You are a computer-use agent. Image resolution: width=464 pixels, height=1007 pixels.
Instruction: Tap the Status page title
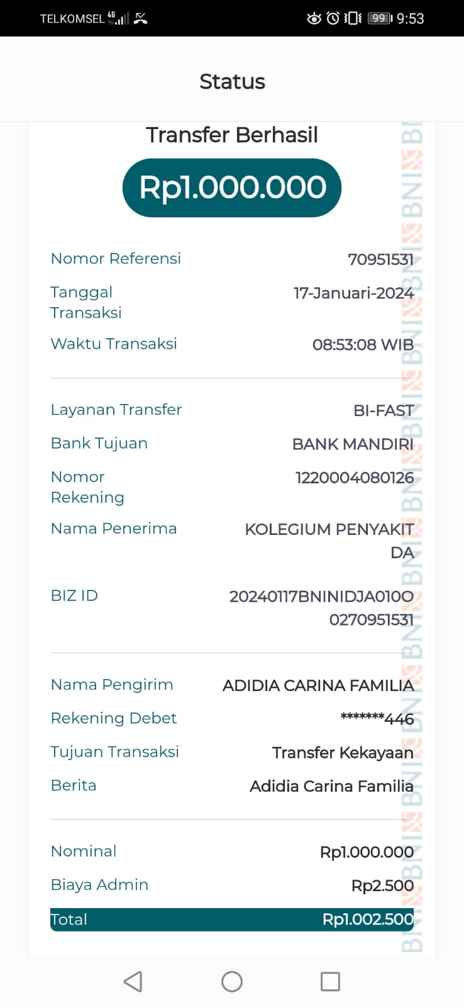click(x=232, y=82)
